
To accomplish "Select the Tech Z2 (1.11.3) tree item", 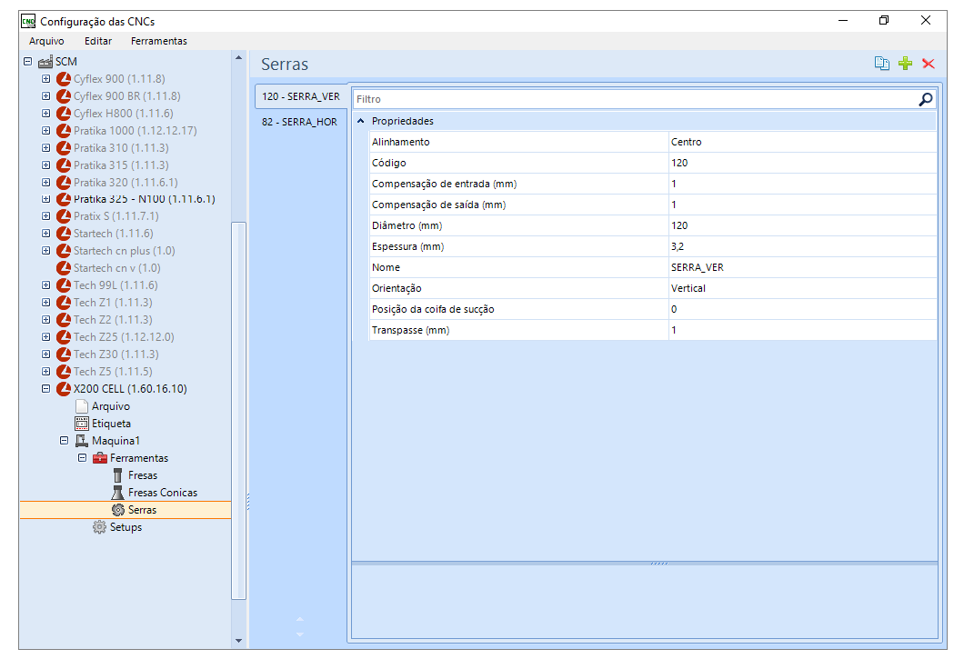I will (113, 320).
